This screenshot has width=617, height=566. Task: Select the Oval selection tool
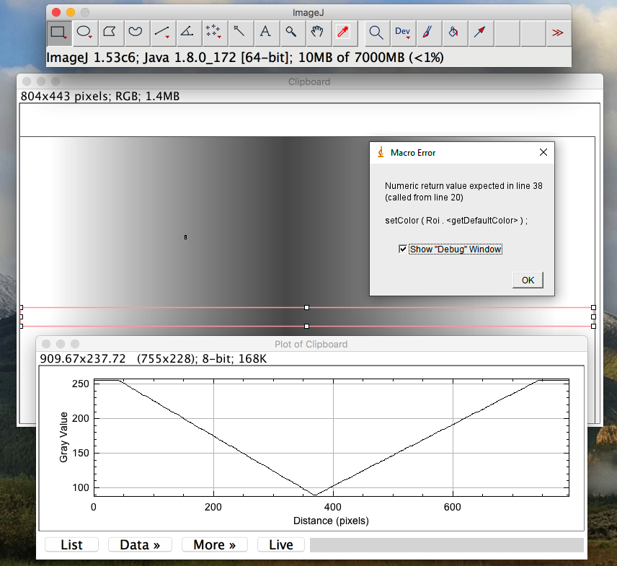coord(85,33)
